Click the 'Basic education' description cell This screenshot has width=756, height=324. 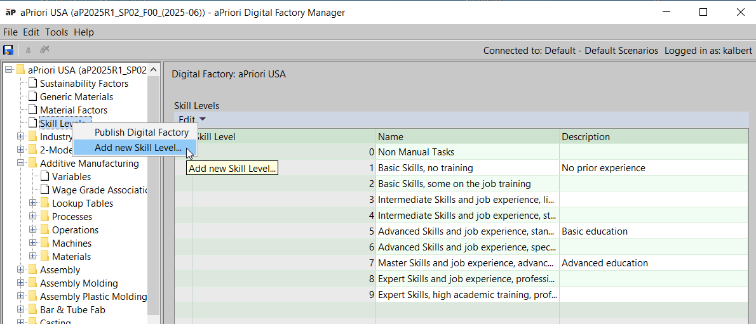(653, 231)
